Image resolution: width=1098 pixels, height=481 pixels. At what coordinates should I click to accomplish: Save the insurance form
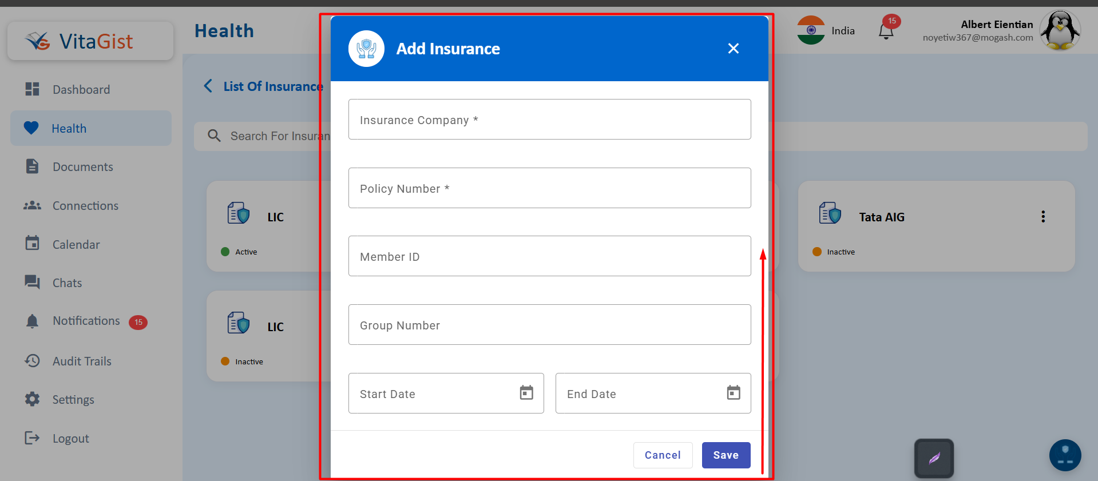coord(726,455)
